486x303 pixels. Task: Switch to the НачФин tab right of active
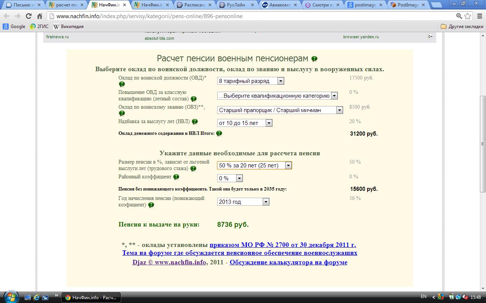[x=151, y=5]
